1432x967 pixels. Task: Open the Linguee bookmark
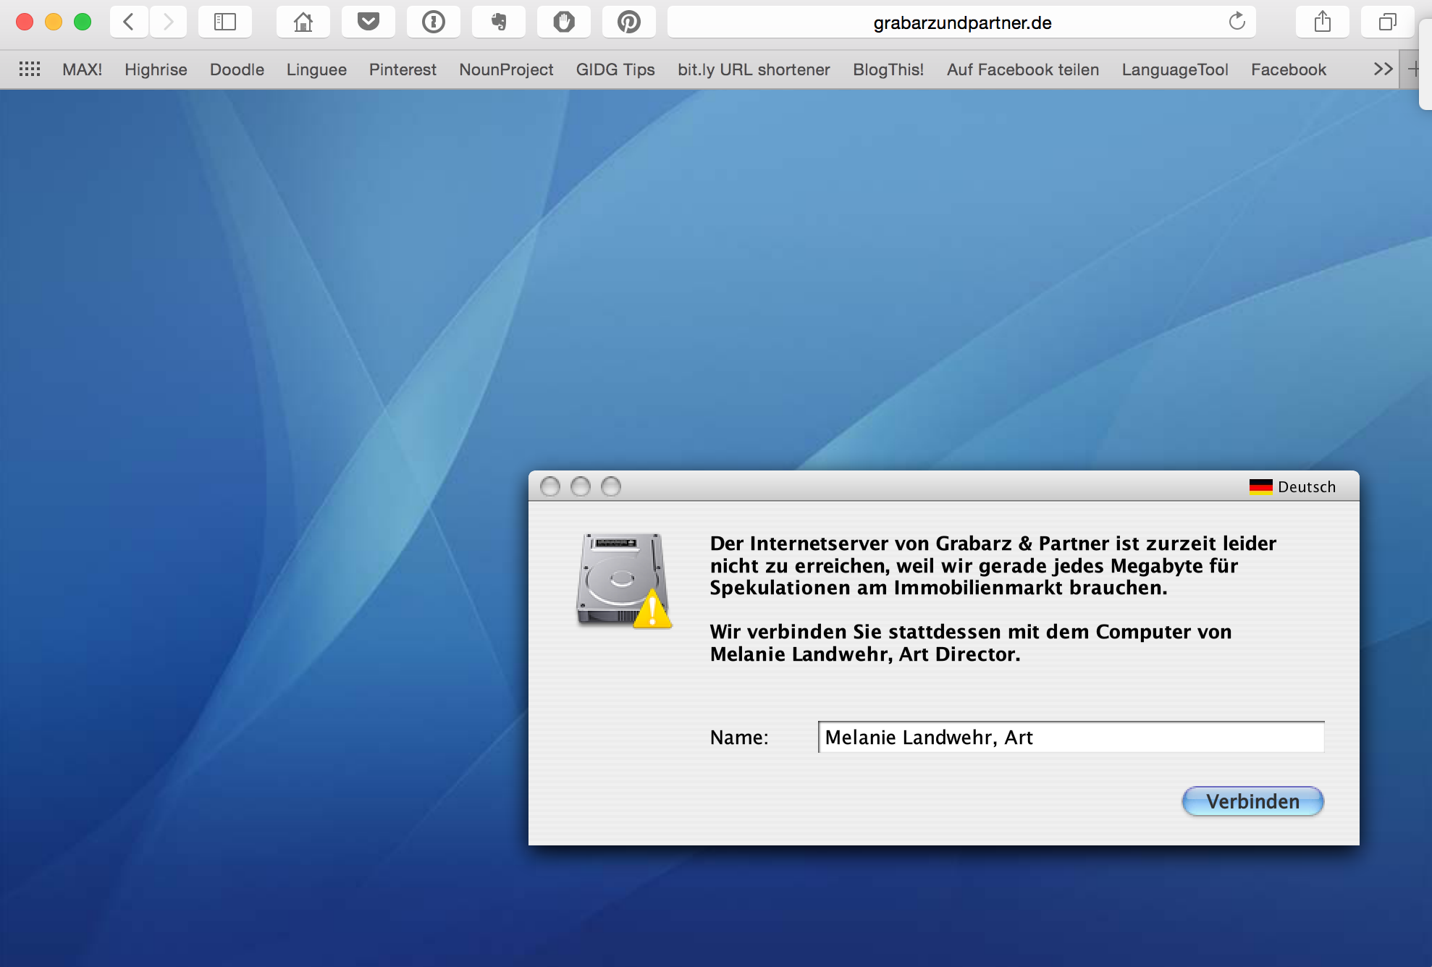pos(316,69)
